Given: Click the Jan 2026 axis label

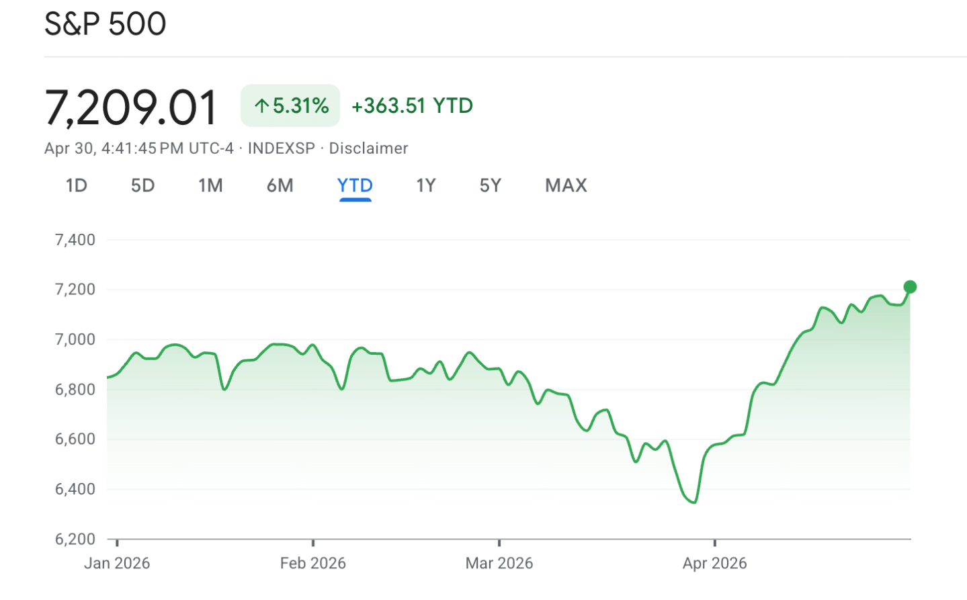Looking at the screenshot, I should [x=117, y=563].
